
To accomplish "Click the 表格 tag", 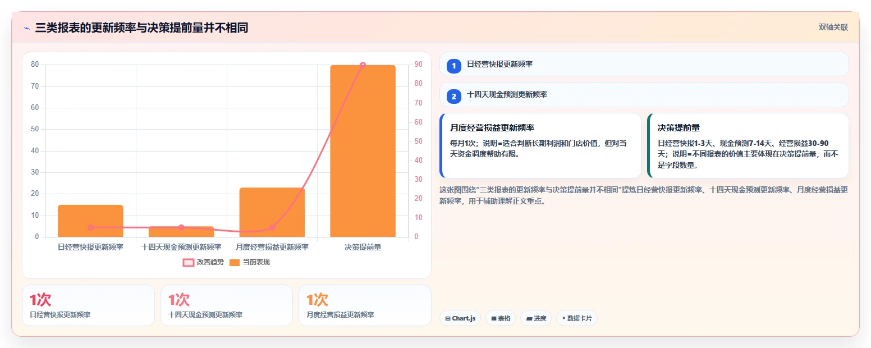I will (x=501, y=318).
